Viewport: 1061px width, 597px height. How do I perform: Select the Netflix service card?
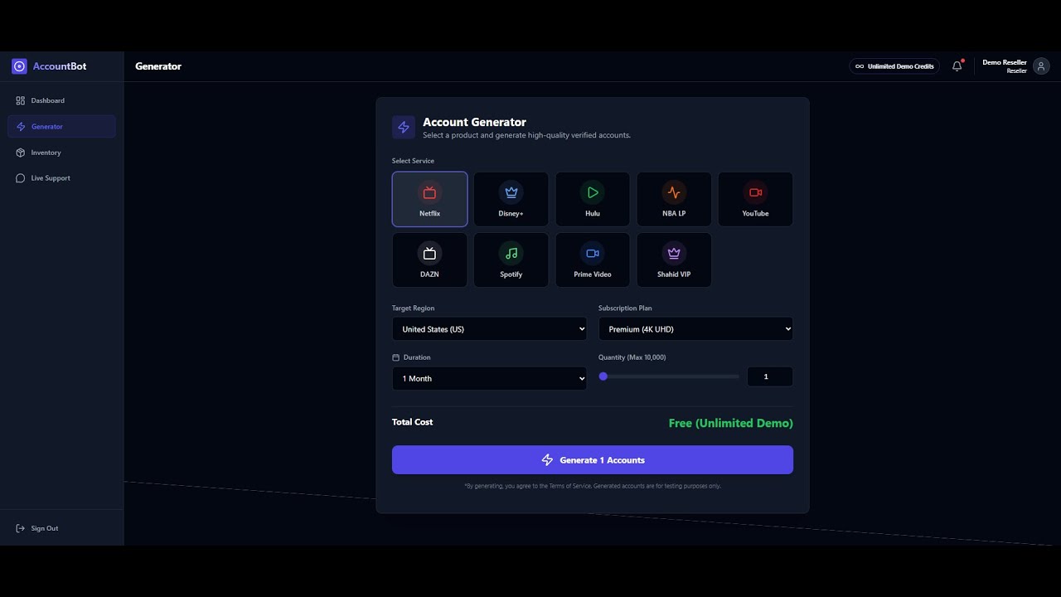coord(429,199)
